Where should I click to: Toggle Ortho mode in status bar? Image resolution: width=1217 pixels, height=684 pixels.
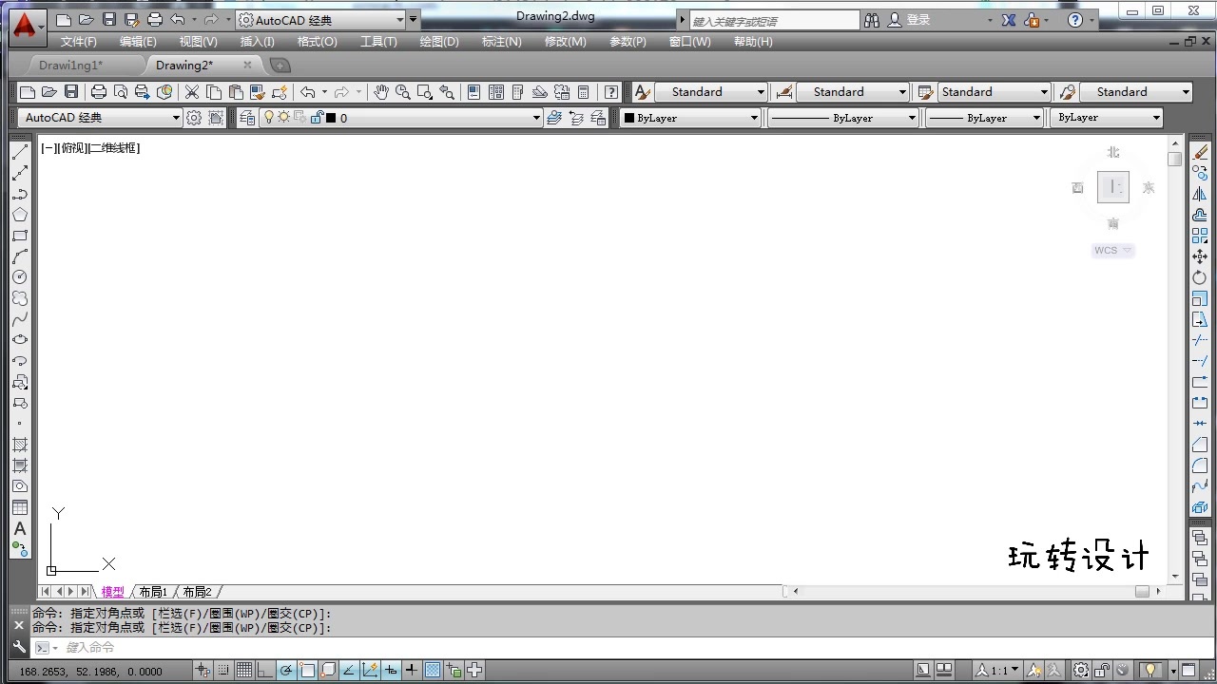[265, 671]
